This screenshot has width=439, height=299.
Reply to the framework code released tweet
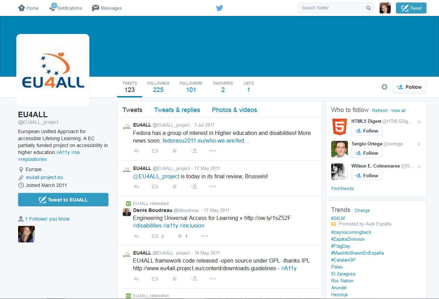(137, 279)
